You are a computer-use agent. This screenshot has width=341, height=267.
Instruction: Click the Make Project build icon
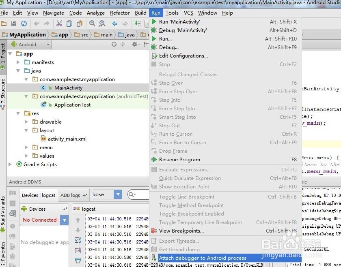click(138, 23)
